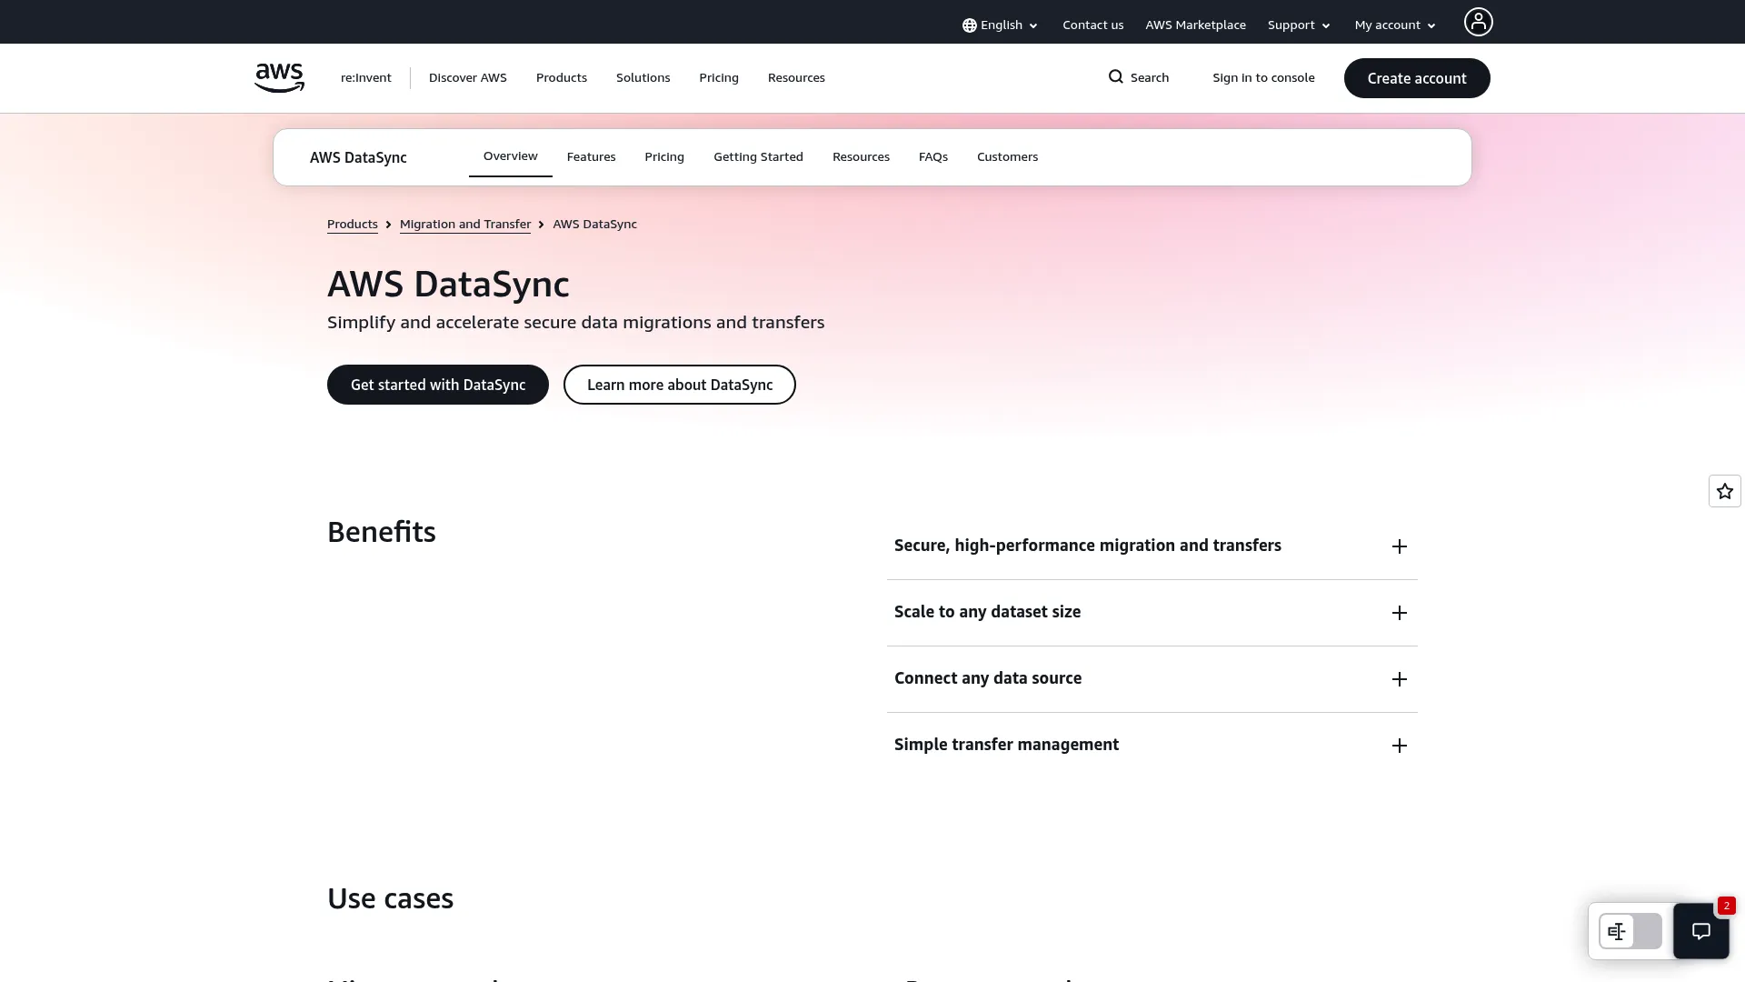
Task: Click the search magnifier icon
Action: [x=1116, y=77]
